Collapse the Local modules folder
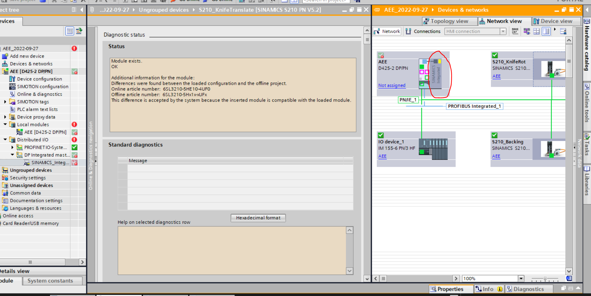This screenshot has height=296, width=591. (5, 124)
